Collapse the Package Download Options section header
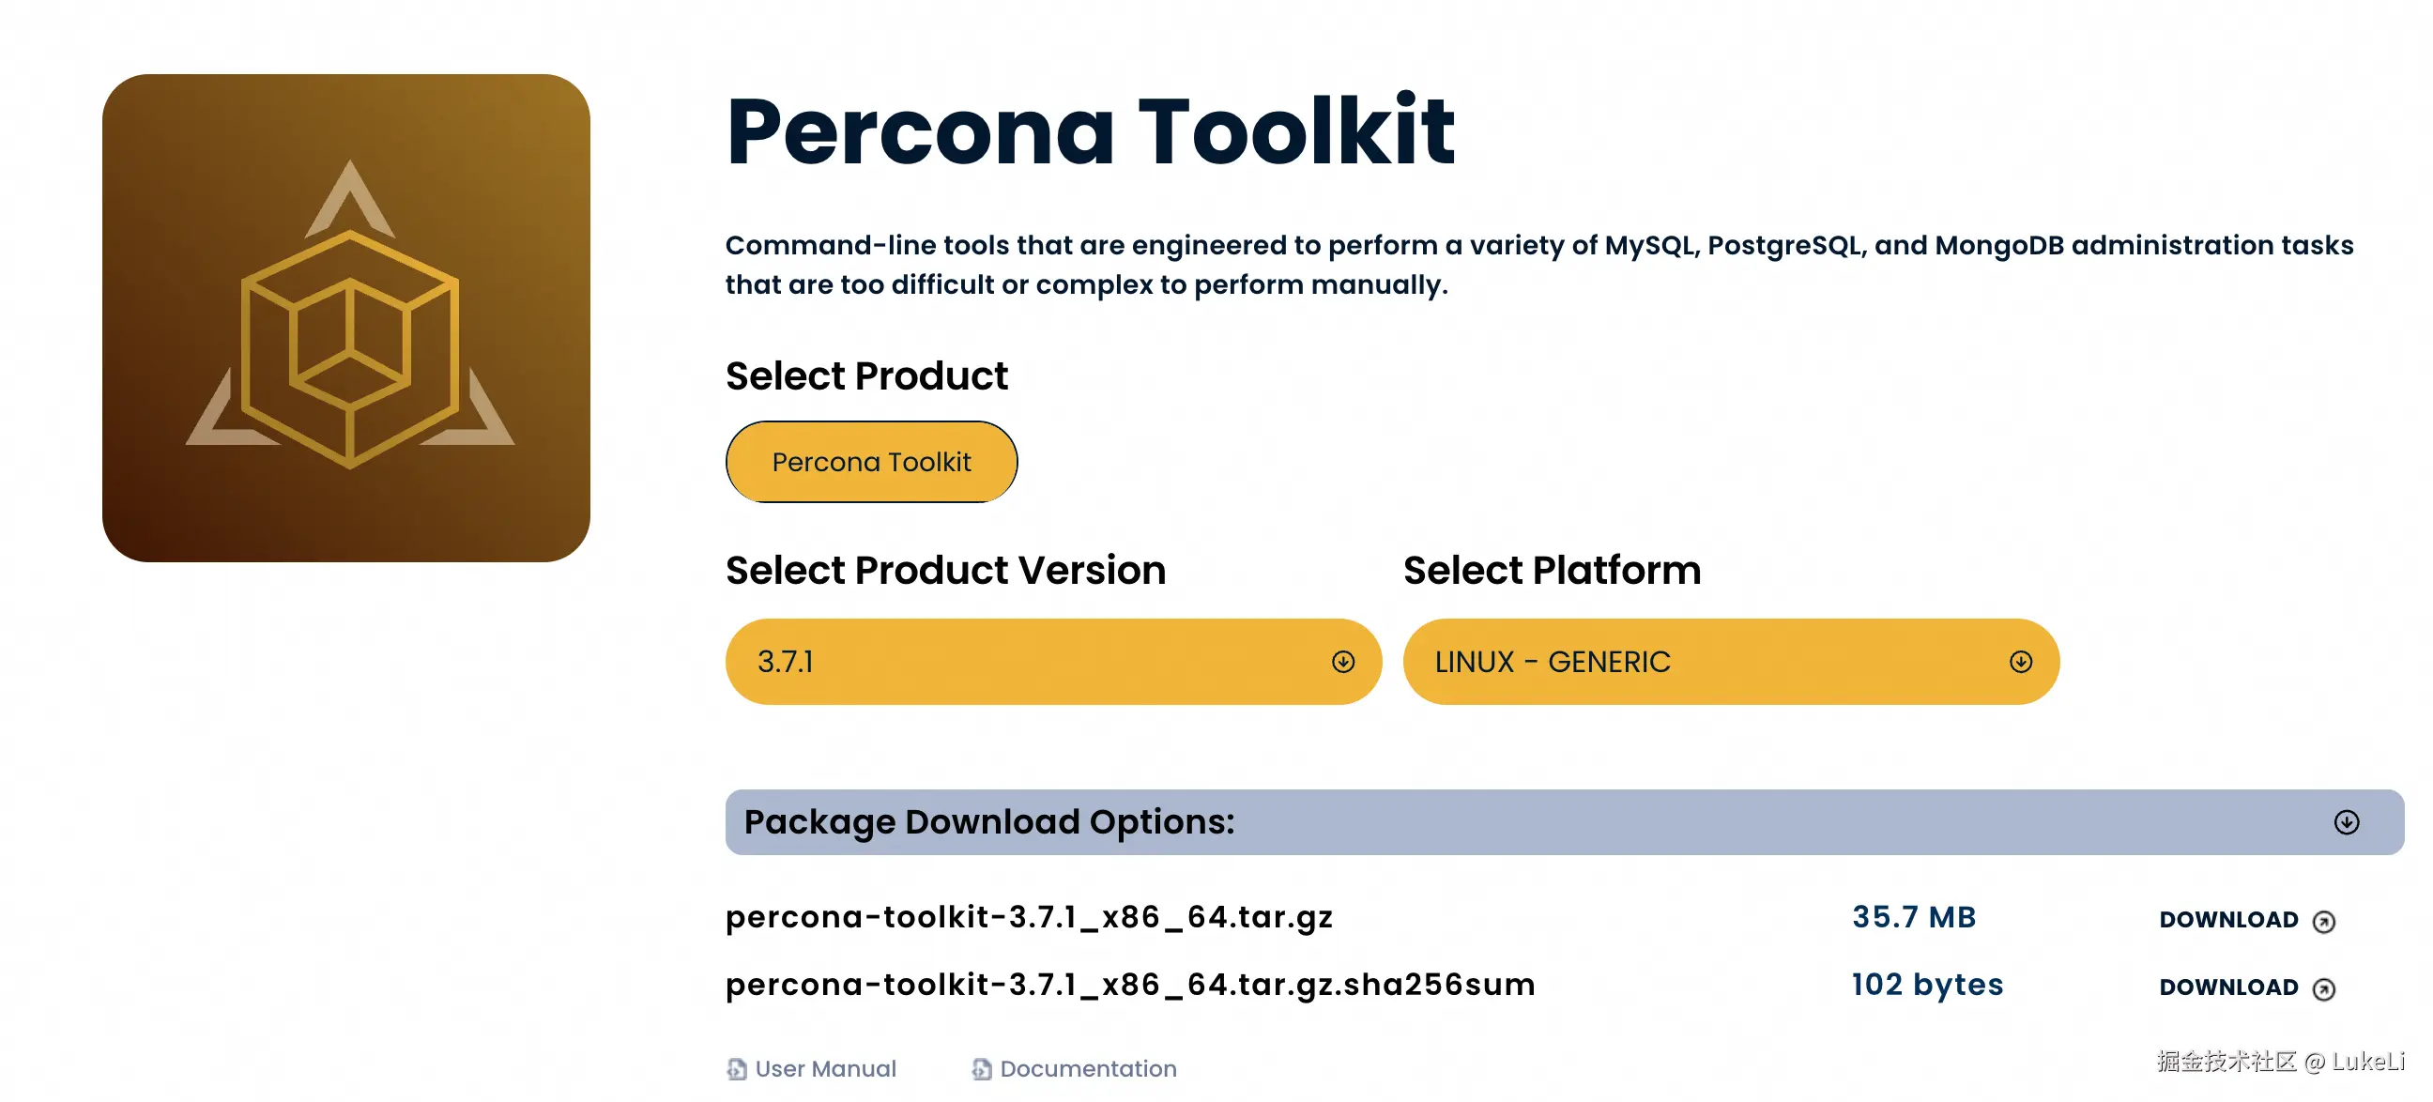Image resolution: width=2433 pixels, height=1102 pixels. pos(1563,822)
